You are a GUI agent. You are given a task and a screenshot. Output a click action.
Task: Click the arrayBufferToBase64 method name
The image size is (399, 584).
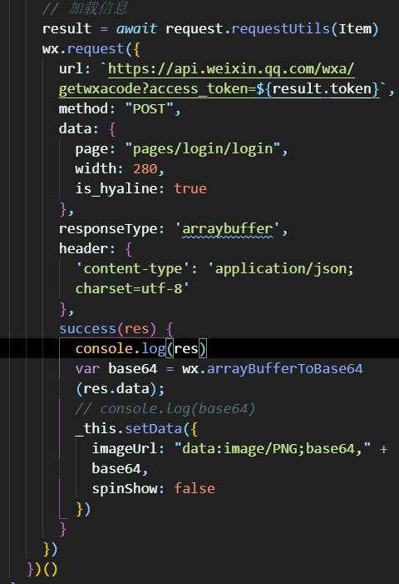tap(284, 369)
